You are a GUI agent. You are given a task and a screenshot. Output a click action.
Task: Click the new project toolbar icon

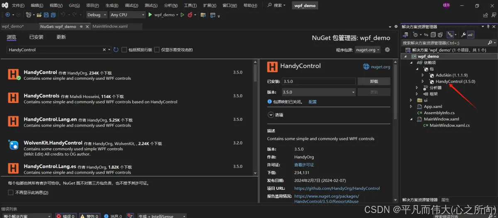tap(28, 15)
